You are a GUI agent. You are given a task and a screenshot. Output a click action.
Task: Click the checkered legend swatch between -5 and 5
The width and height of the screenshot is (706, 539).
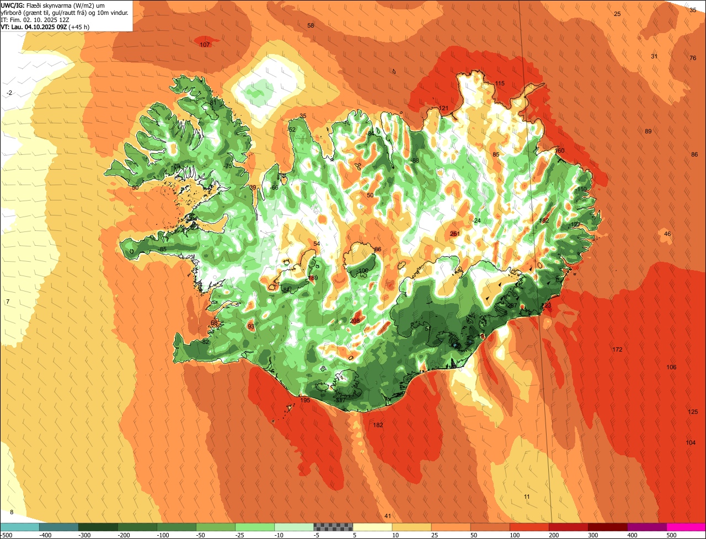(x=333, y=527)
